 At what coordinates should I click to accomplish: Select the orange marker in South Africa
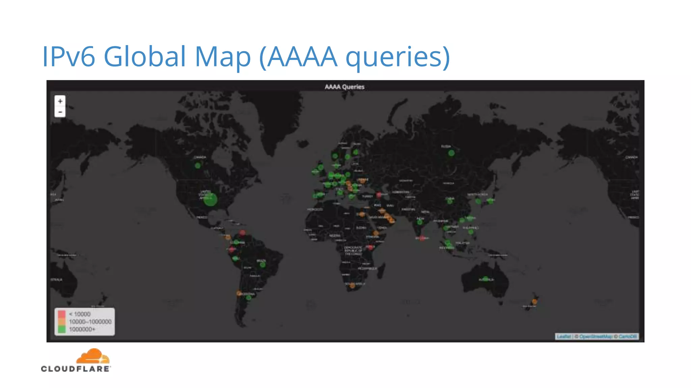pos(352,286)
